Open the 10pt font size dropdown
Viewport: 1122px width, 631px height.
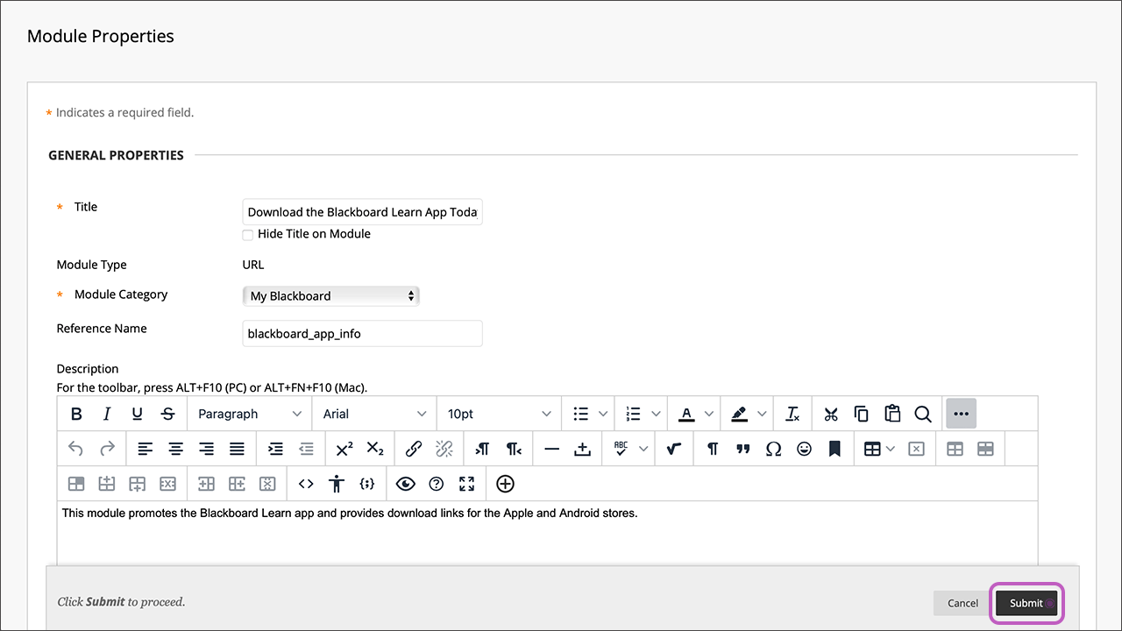tap(498, 413)
